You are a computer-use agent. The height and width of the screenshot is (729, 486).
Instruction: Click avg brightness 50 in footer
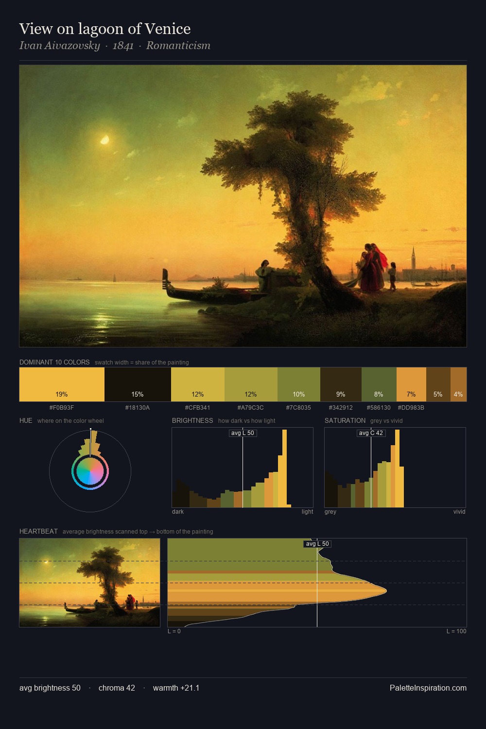tap(50, 688)
